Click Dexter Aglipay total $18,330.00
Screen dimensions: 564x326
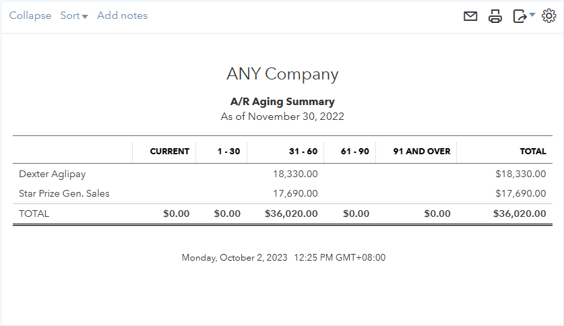tap(520, 174)
